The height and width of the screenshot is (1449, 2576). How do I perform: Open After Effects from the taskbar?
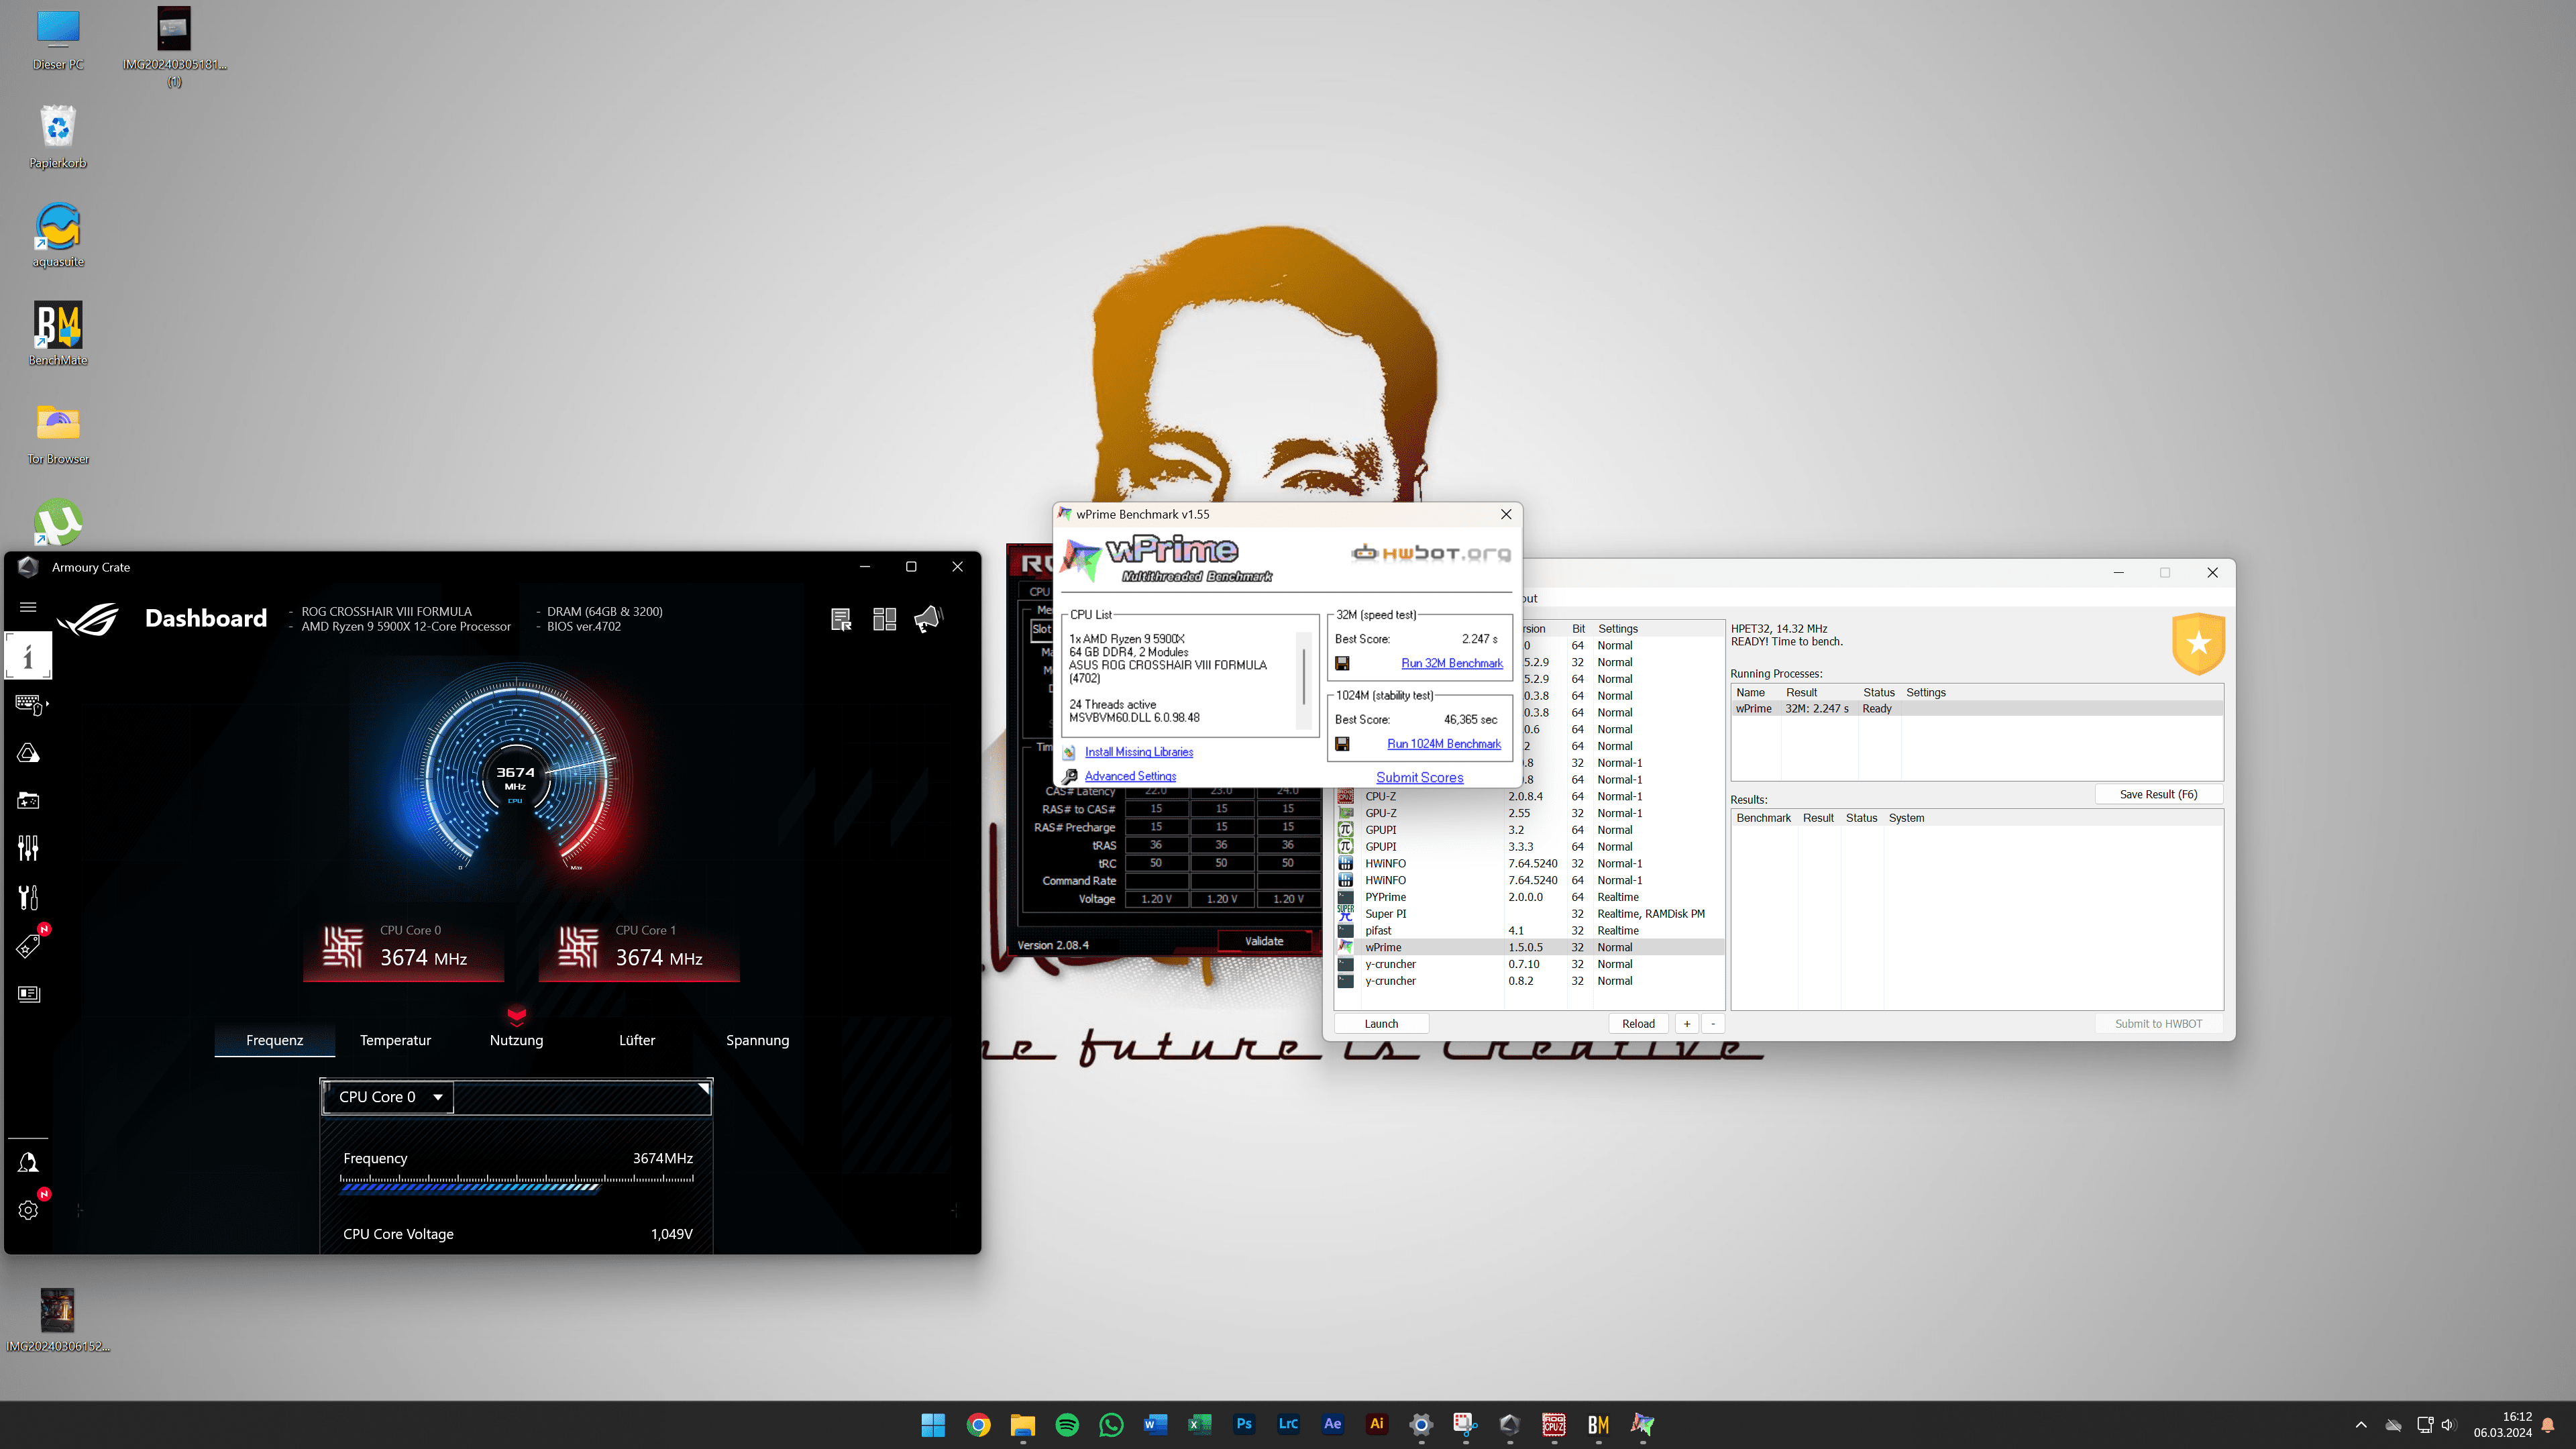pos(1333,1425)
